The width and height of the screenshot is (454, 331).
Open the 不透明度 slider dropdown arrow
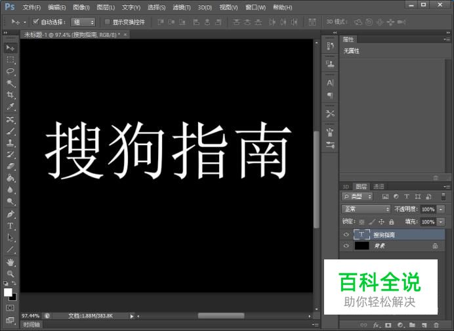(441, 209)
